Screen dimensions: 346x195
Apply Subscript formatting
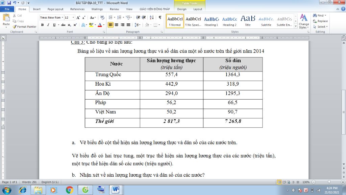tap(69, 25)
